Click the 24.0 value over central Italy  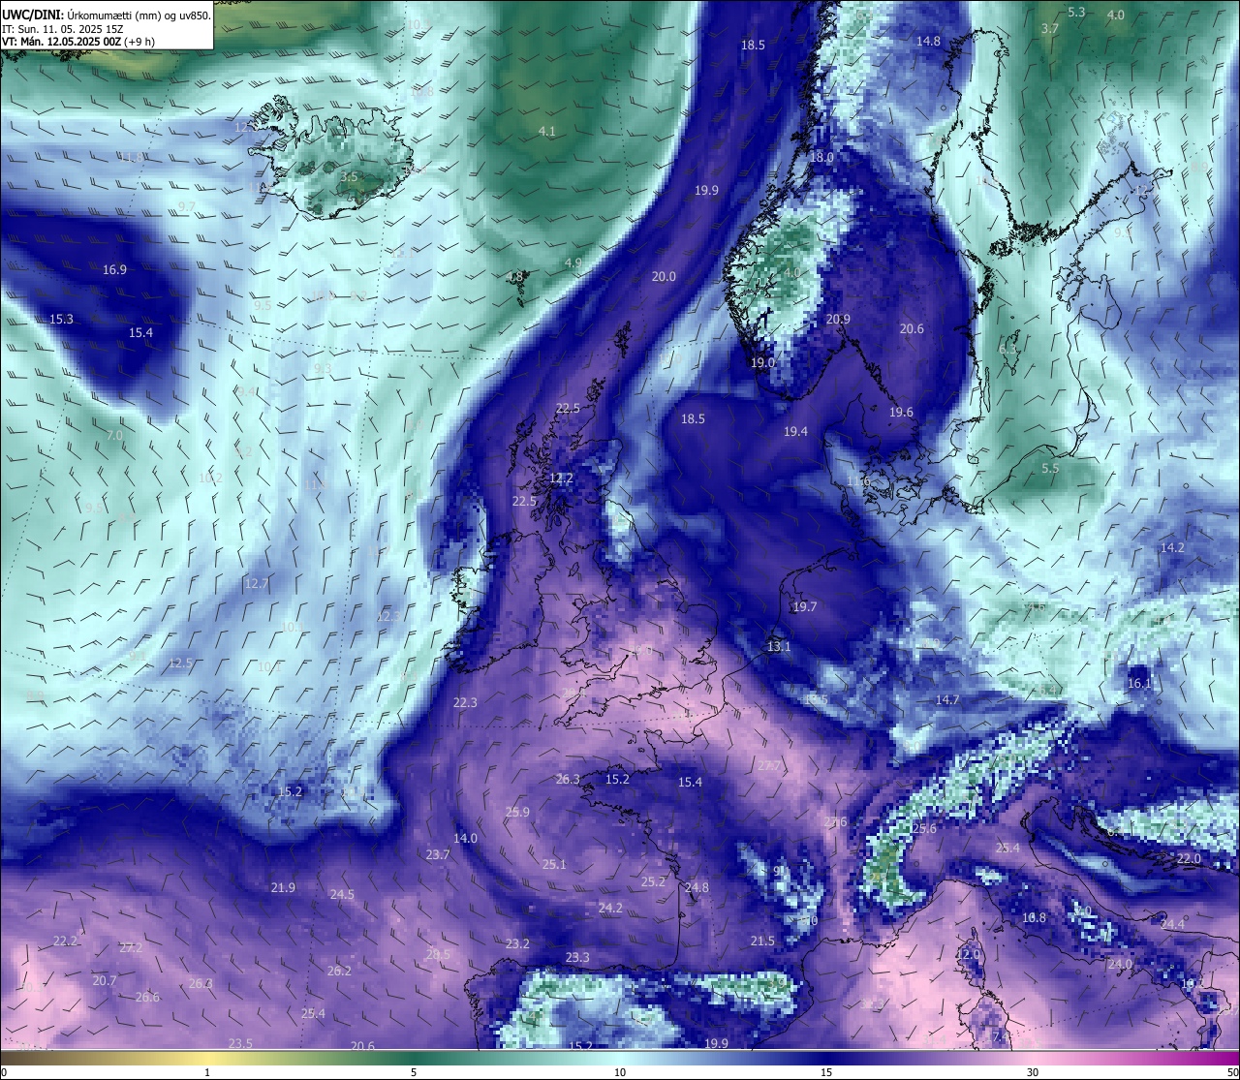tap(1120, 964)
